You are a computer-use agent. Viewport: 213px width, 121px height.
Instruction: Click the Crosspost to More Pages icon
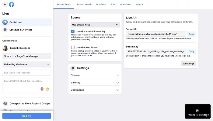click(5, 103)
